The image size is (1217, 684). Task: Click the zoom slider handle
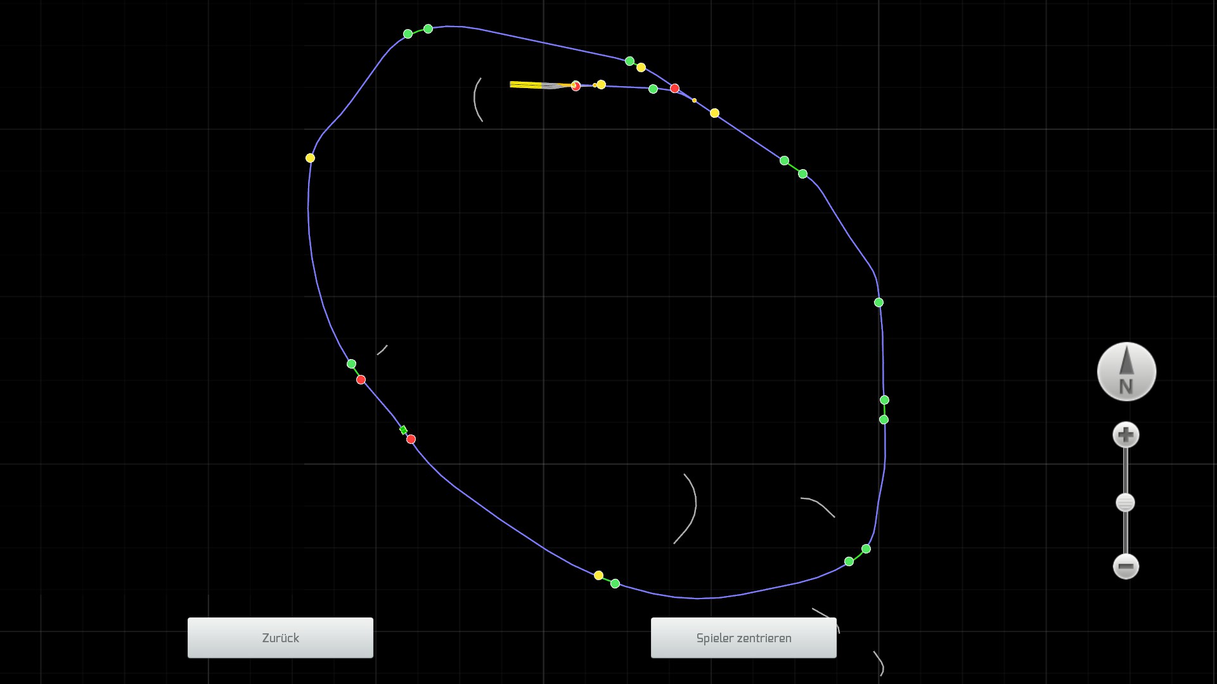pos(1125,503)
